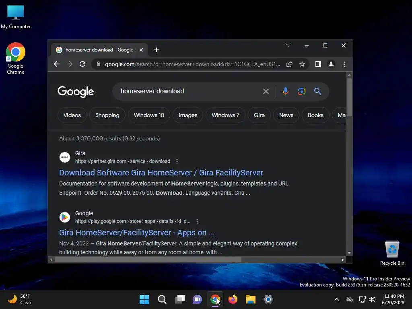This screenshot has width=412, height=309.
Task: Select Google Chrome desktop shortcut
Action: 16,58
